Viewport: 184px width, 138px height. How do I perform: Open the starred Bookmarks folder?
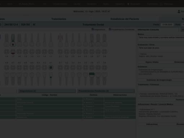134,4
